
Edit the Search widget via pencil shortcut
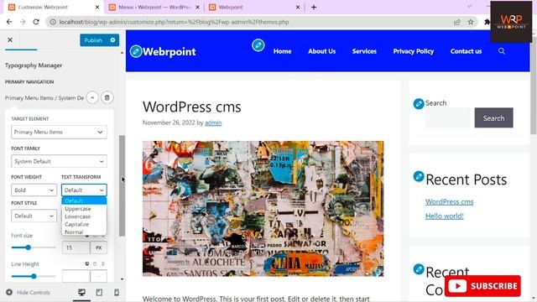(x=419, y=103)
